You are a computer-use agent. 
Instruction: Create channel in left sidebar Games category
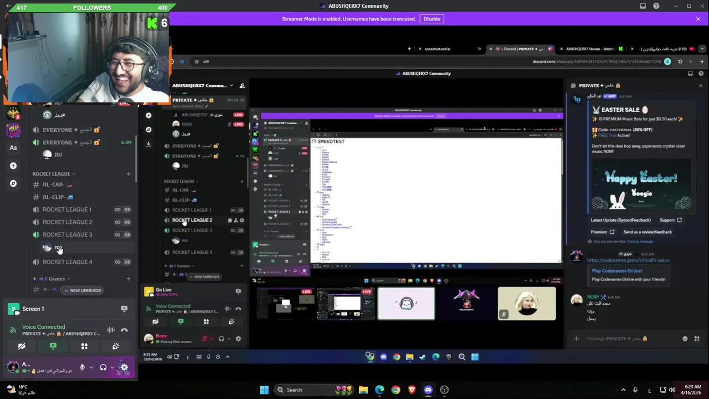pyautogui.click(x=129, y=279)
